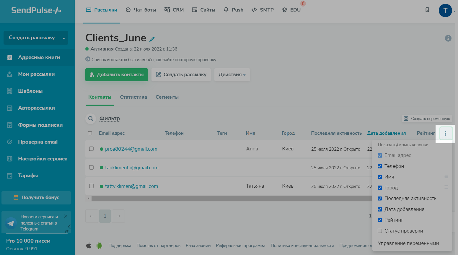This screenshot has height=255, width=458.
Task: Enable the Статус проверки column checkbox
Action: pos(380,231)
